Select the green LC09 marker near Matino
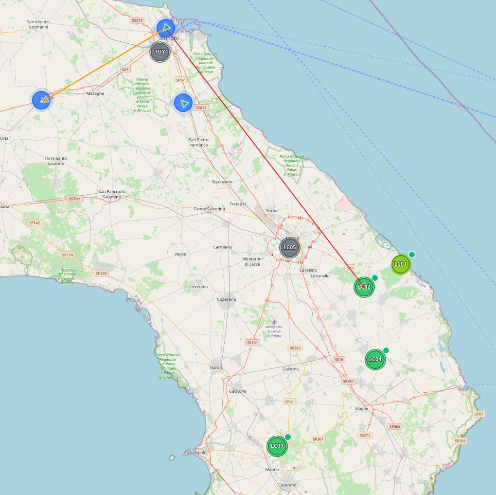Screen dimensions: 496x495 277,446
